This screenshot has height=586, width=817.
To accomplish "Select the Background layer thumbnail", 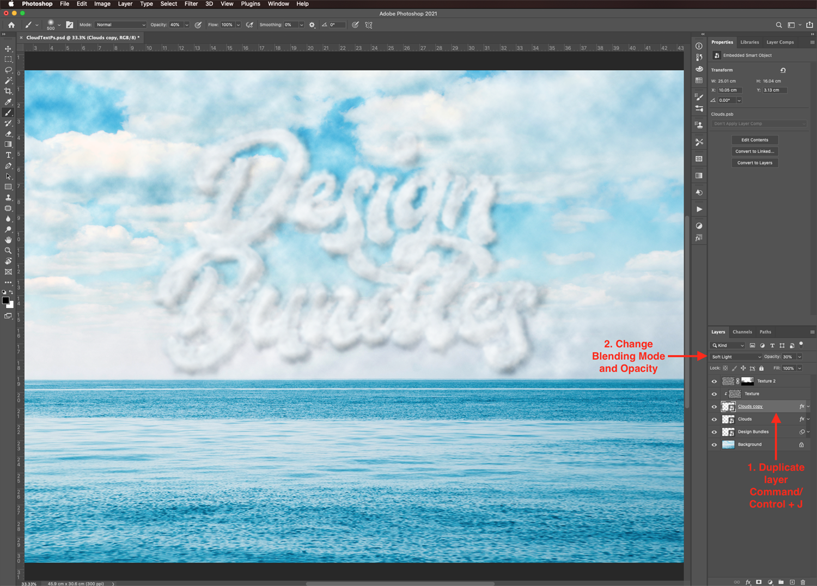I will pyautogui.click(x=728, y=445).
